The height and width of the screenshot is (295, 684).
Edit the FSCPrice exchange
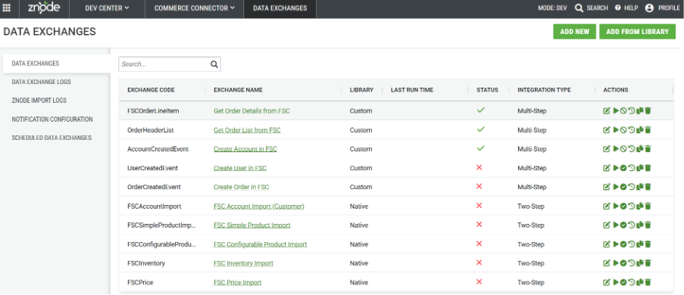[x=606, y=282]
